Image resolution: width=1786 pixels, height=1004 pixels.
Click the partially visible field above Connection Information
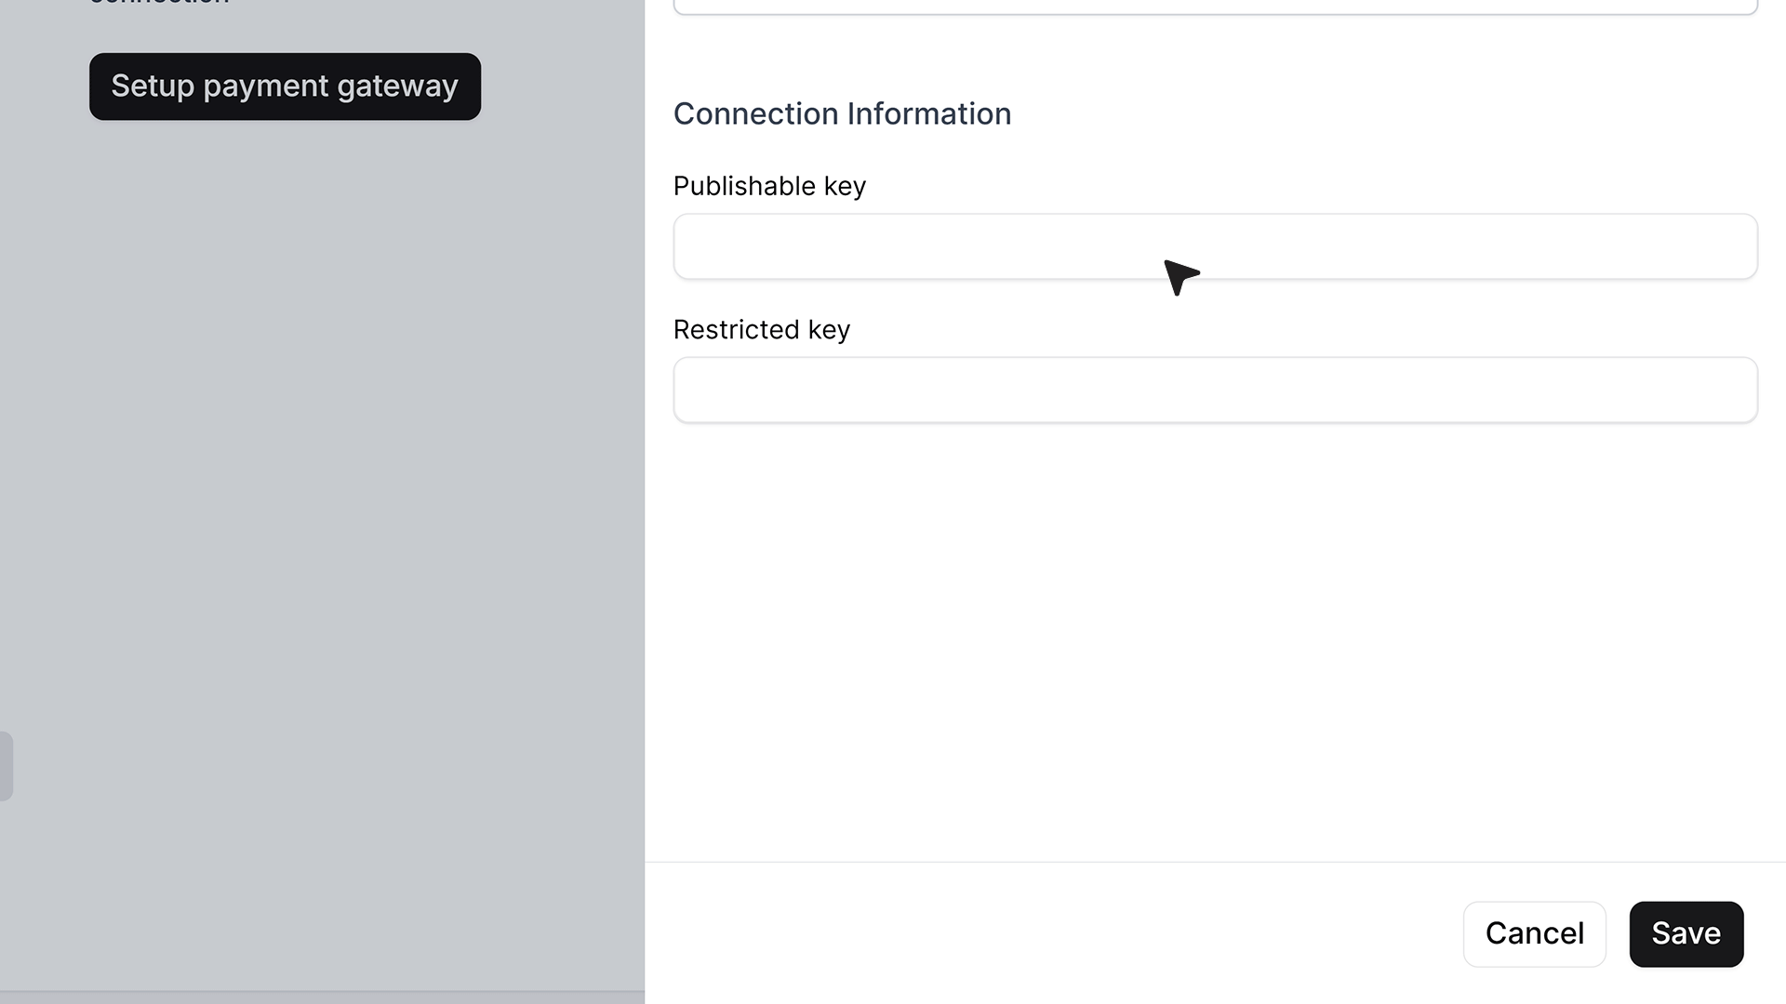(x=1215, y=7)
